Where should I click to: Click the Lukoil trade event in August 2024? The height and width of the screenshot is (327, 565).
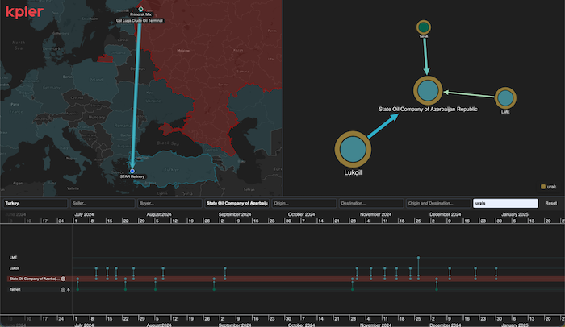[x=163, y=268]
